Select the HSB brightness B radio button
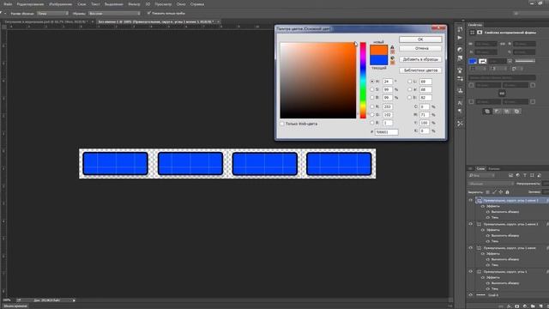This screenshot has width=549, height=309. (x=372, y=98)
